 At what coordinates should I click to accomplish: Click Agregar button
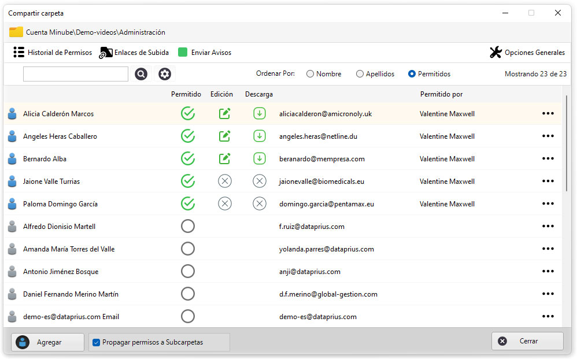click(47, 342)
